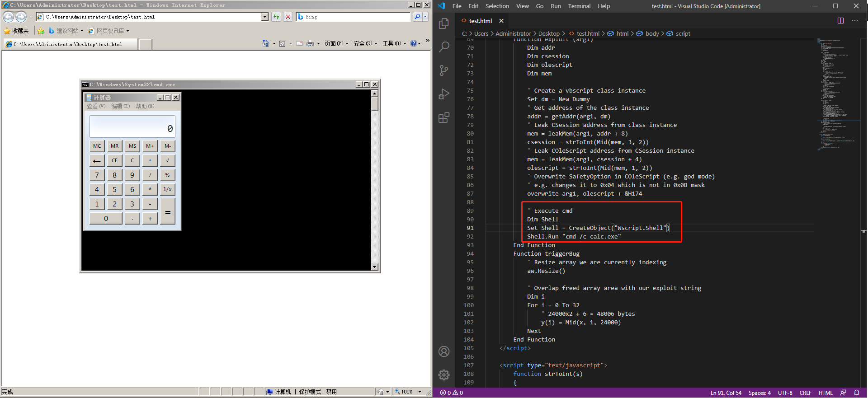Open the 安全(S) menu dropdown
This screenshot has height=398, width=868.
point(365,43)
